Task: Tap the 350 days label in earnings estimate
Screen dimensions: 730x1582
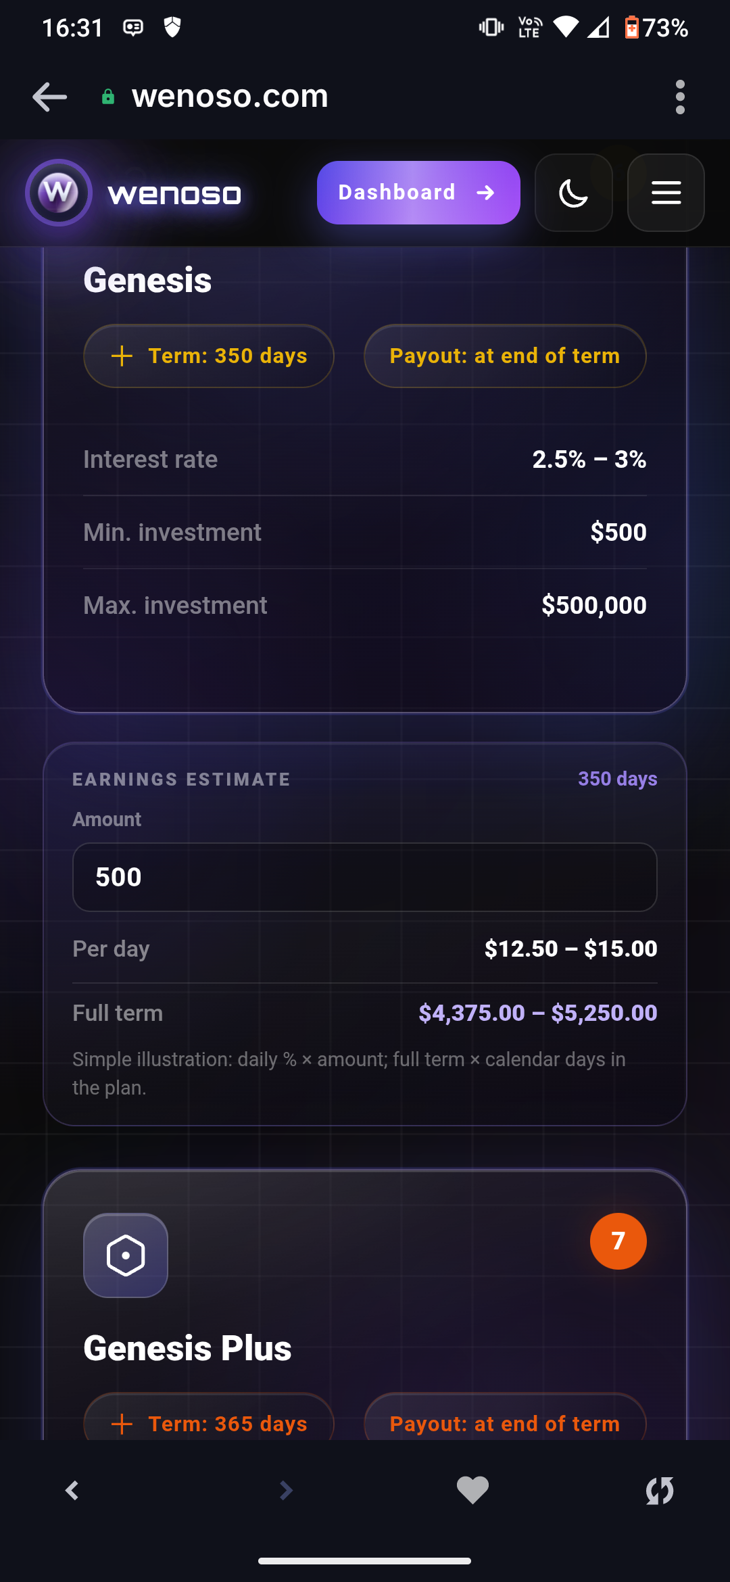Action: click(x=617, y=779)
